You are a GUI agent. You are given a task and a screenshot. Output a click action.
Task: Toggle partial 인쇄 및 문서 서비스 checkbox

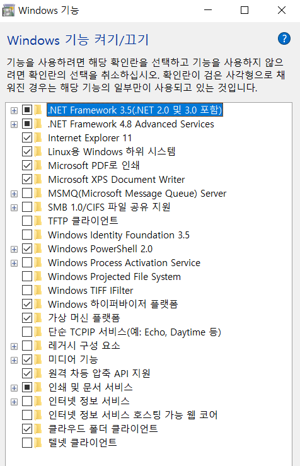point(27,387)
